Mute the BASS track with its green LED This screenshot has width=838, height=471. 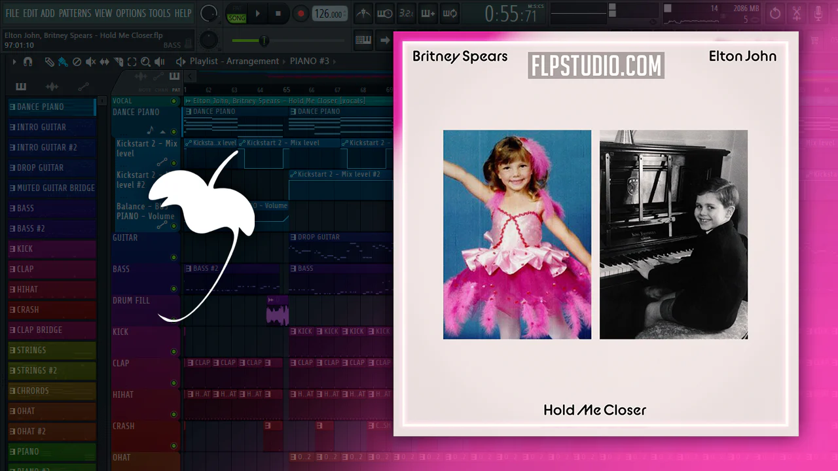(x=173, y=289)
